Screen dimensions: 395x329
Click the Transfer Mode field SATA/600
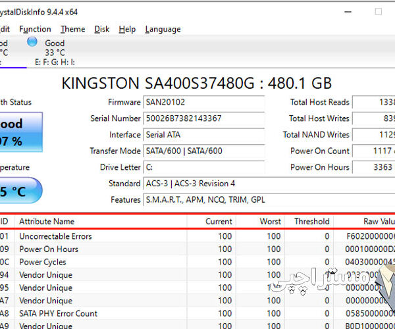pyautogui.click(x=204, y=151)
